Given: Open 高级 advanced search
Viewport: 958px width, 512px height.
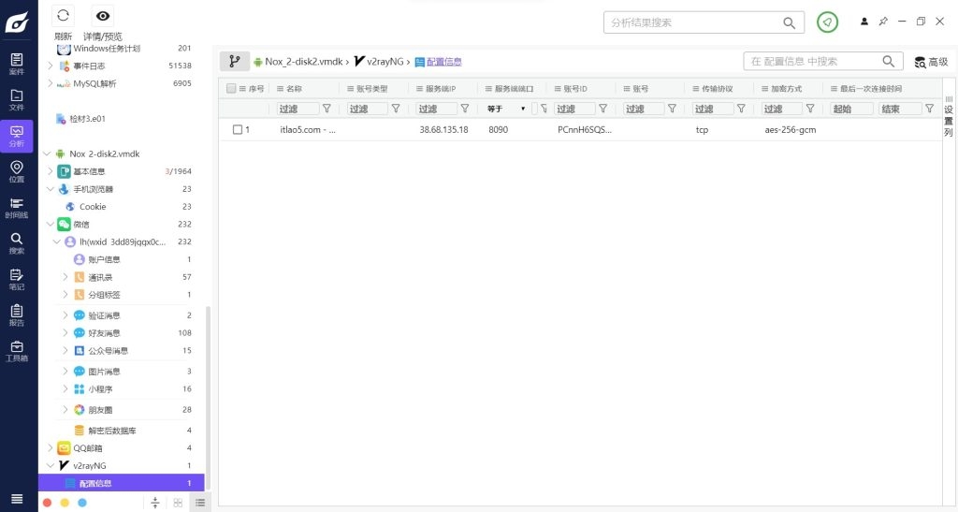Looking at the screenshot, I should click(931, 62).
